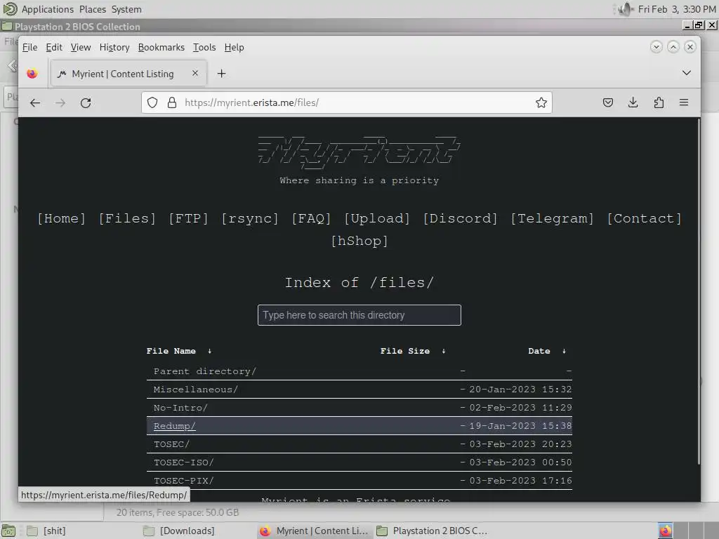The height and width of the screenshot is (539, 719).
Task: Open the Firefox downloads panel
Action: tap(633, 102)
